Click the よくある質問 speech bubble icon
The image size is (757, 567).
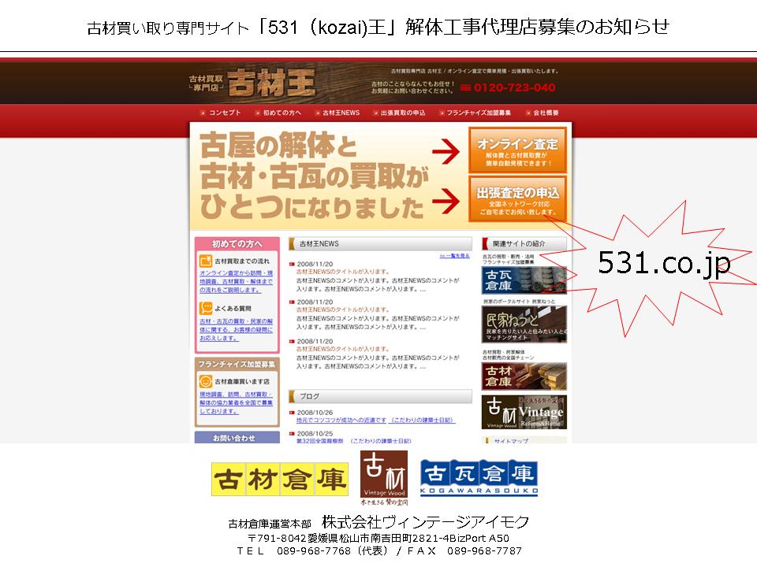pos(206,308)
